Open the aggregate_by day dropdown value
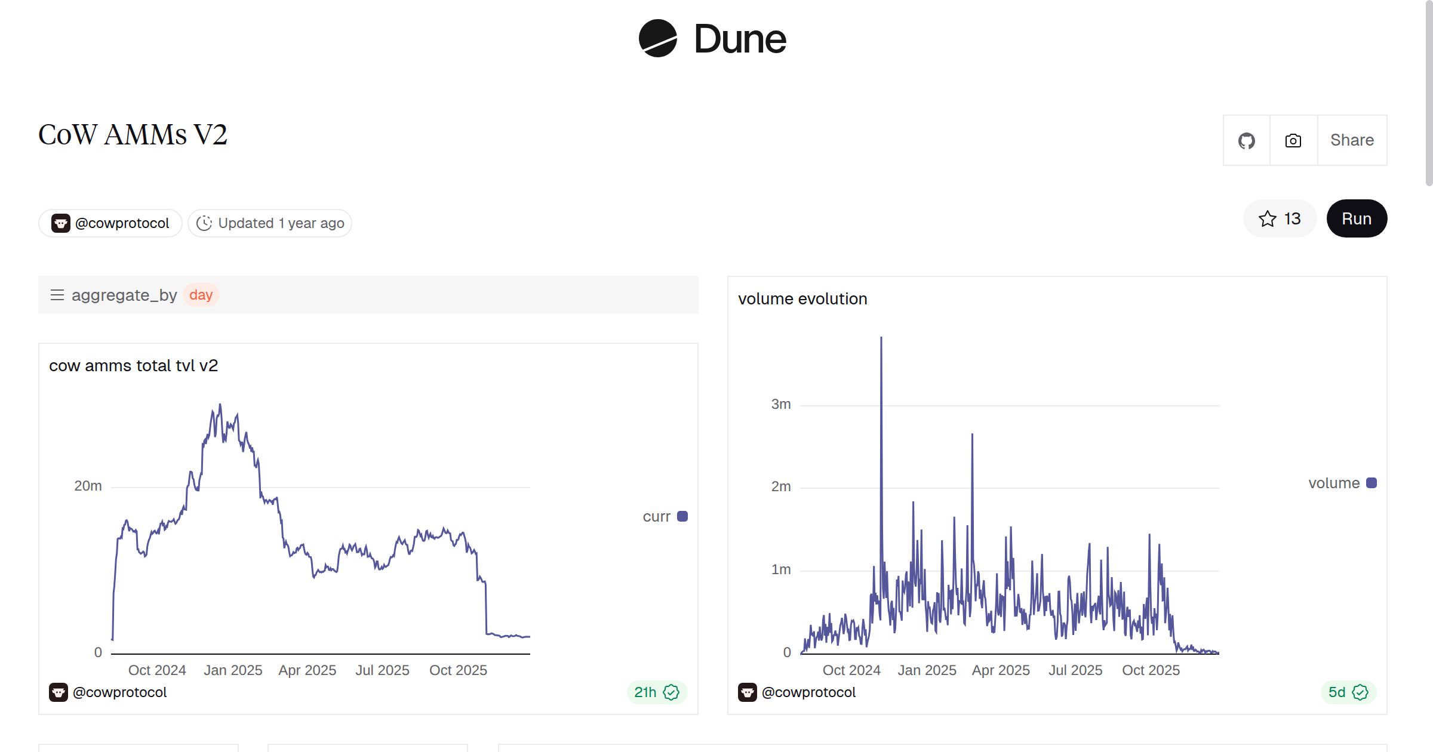This screenshot has height=752, width=1433. [201, 295]
